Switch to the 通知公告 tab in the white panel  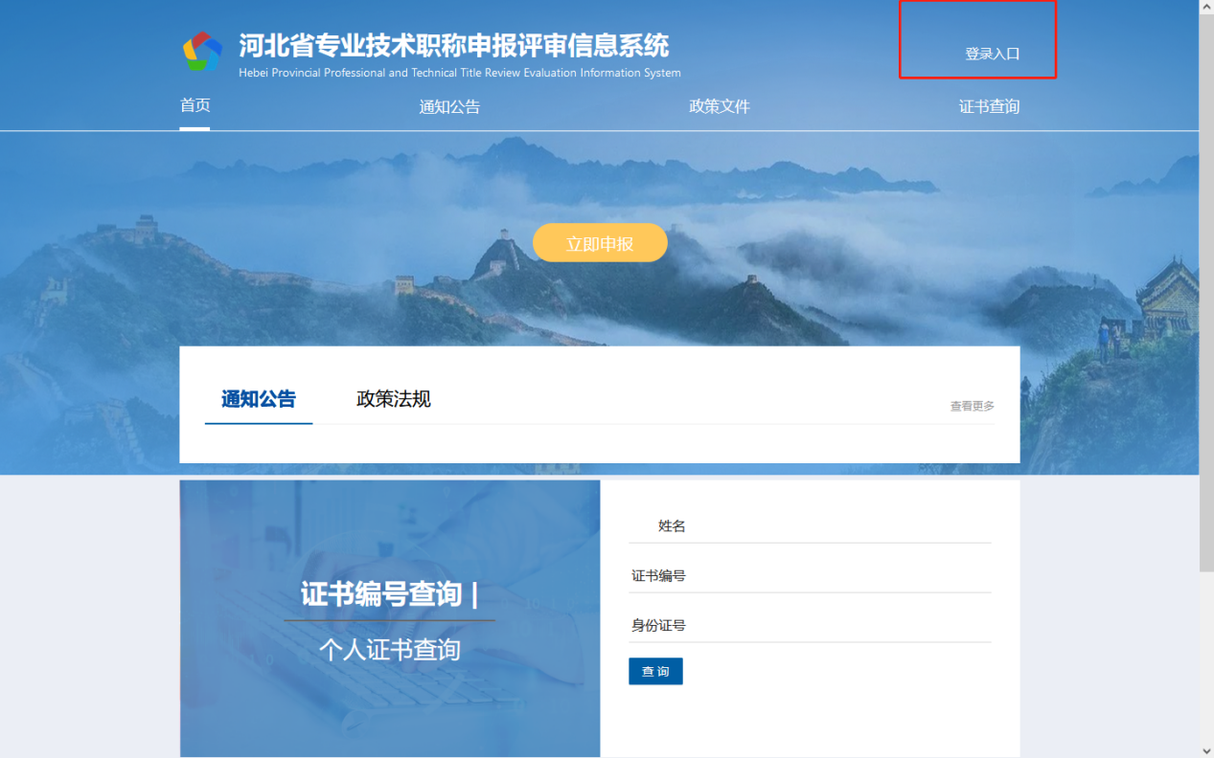[259, 399]
